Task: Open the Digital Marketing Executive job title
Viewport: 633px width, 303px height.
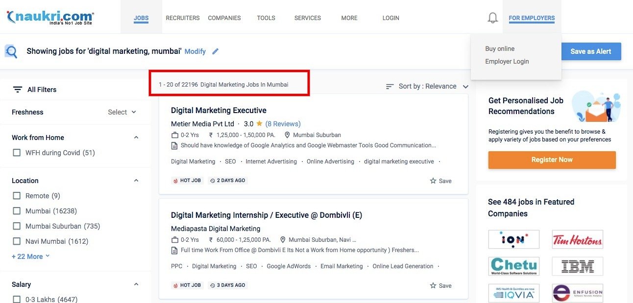Action: point(219,110)
